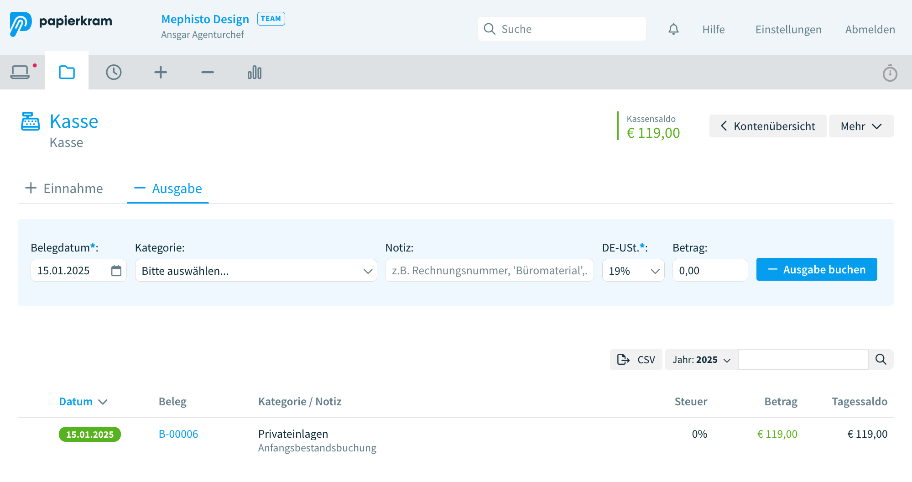
Task: Click the table filter text field
Action: (803, 359)
